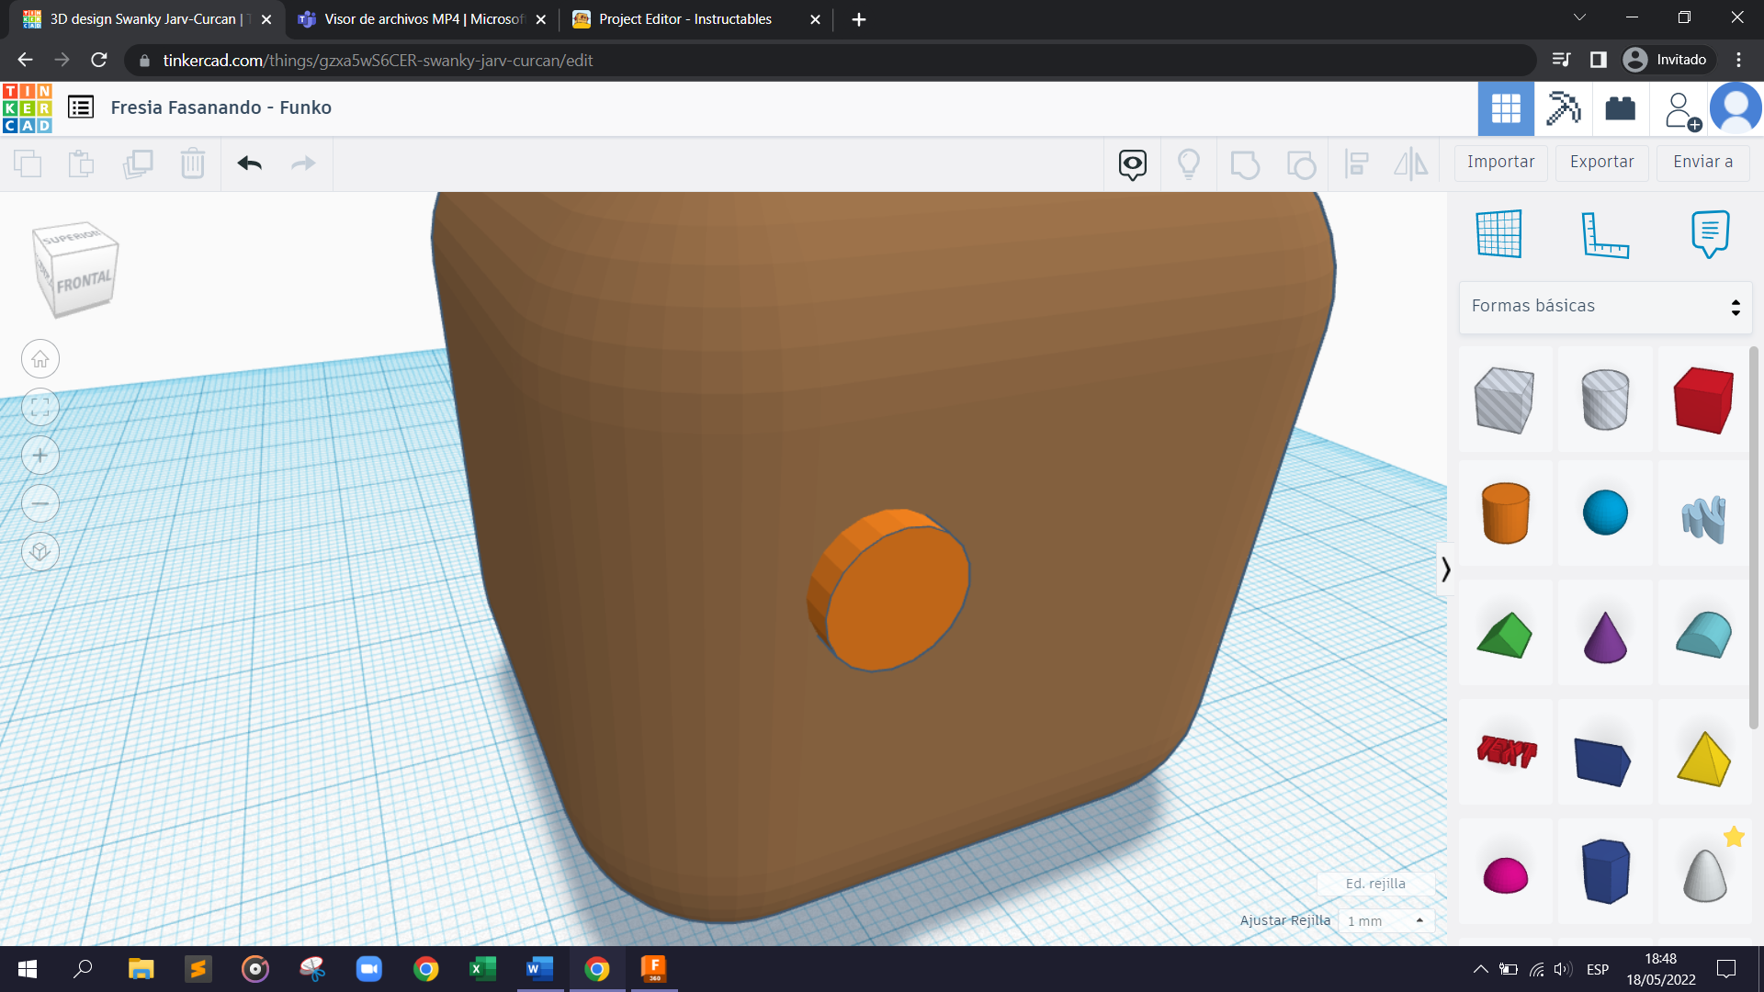Toggle view-all eye icon
The height and width of the screenshot is (992, 1764).
[1132, 164]
